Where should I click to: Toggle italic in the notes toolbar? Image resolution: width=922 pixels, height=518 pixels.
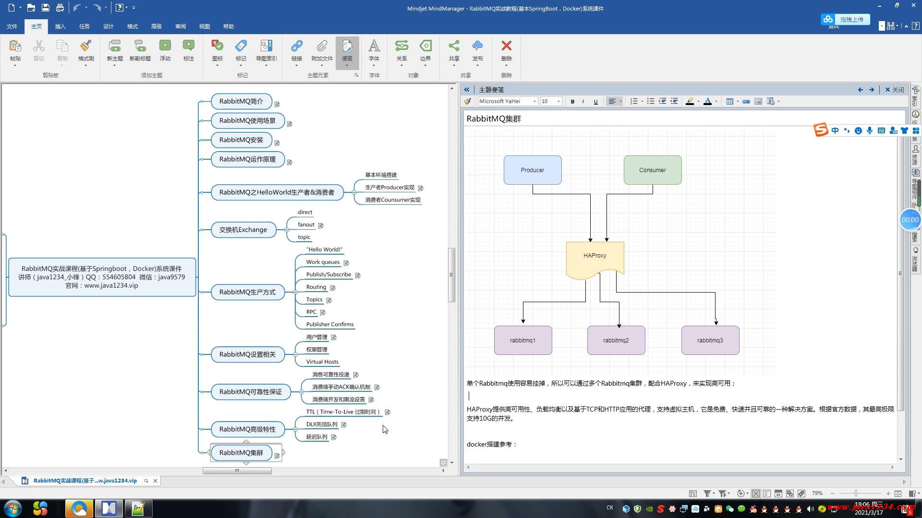pyautogui.click(x=583, y=101)
